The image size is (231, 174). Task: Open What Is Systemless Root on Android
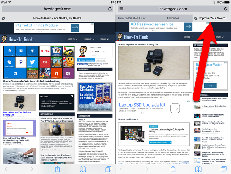213,123
